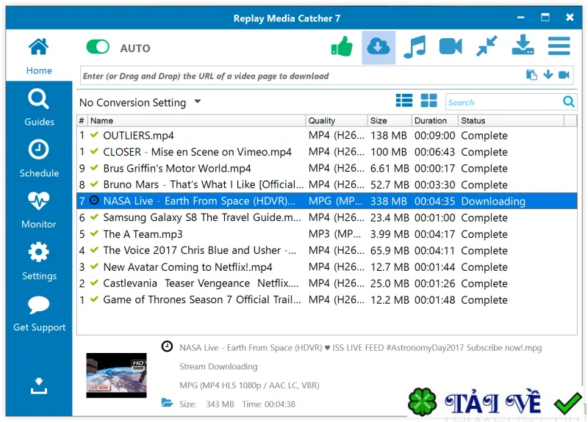The image size is (588, 422).
Task: Click the paste URL clipboard icon
Action: (531, 75)
